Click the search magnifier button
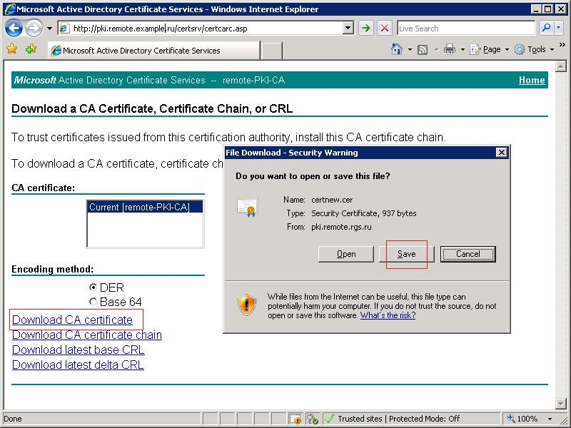571x428 pixels. point(545,28)
